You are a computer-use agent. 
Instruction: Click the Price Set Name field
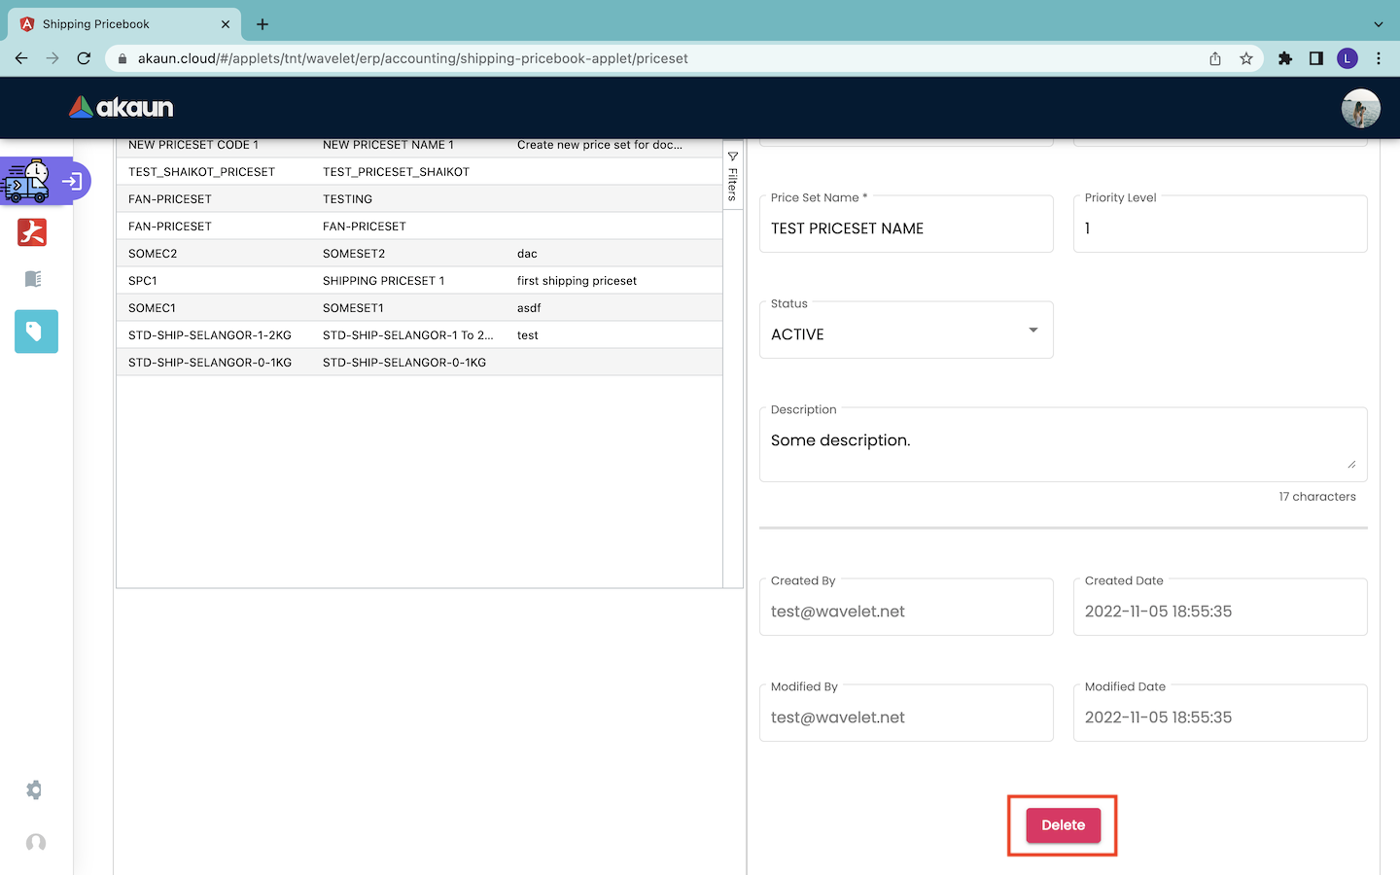click(x=905, y=228)
